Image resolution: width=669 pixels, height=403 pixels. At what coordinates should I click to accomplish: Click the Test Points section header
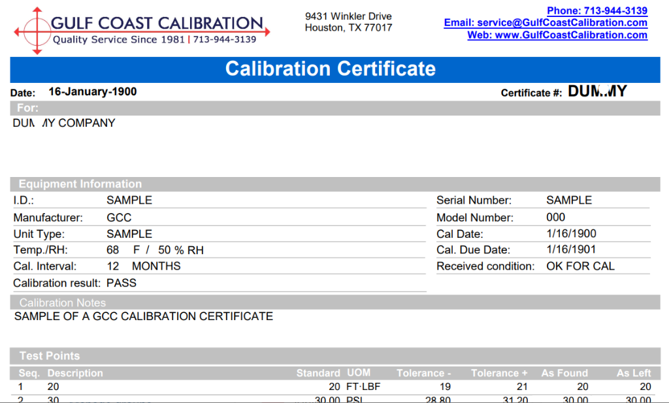50,356
